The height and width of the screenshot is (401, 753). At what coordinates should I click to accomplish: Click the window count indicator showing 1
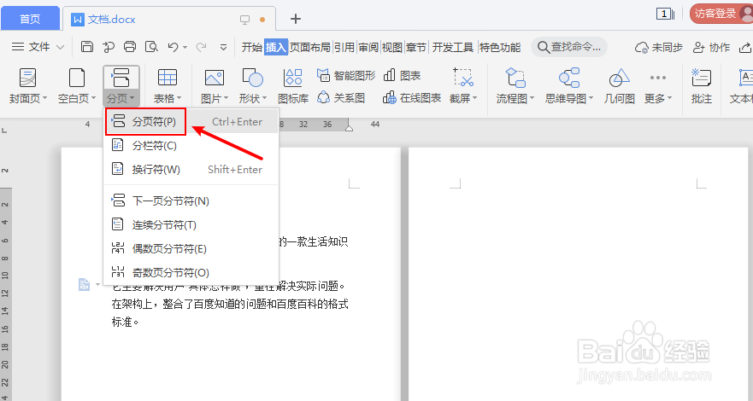click(x=665, y=14)
